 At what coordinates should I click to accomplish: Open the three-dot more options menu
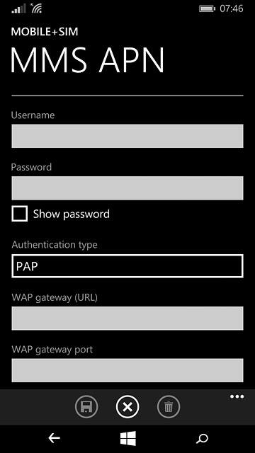click(x=237, y=396)
